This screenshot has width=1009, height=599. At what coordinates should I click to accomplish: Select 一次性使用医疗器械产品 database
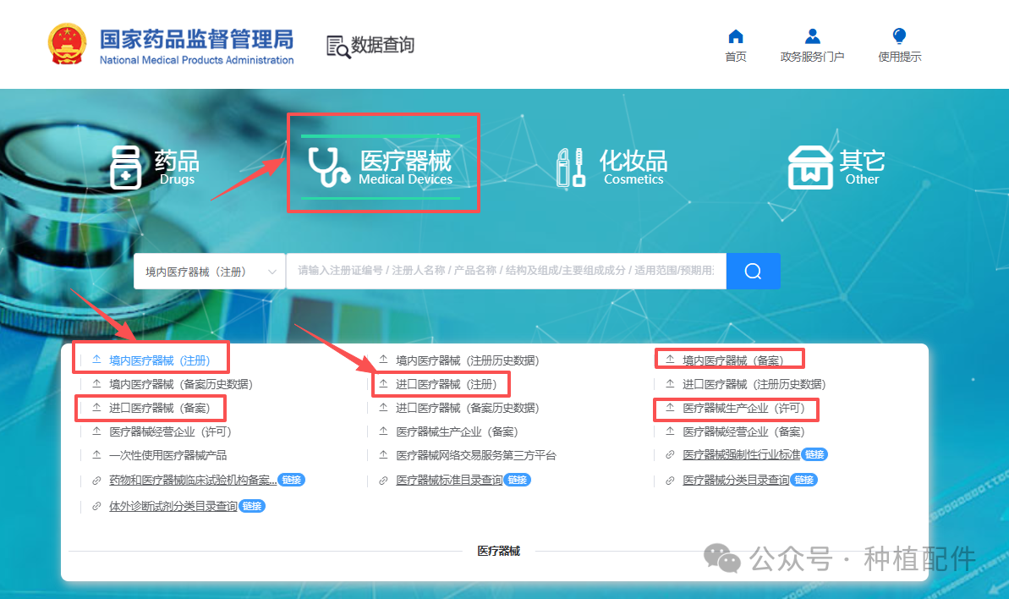point(168,455)
